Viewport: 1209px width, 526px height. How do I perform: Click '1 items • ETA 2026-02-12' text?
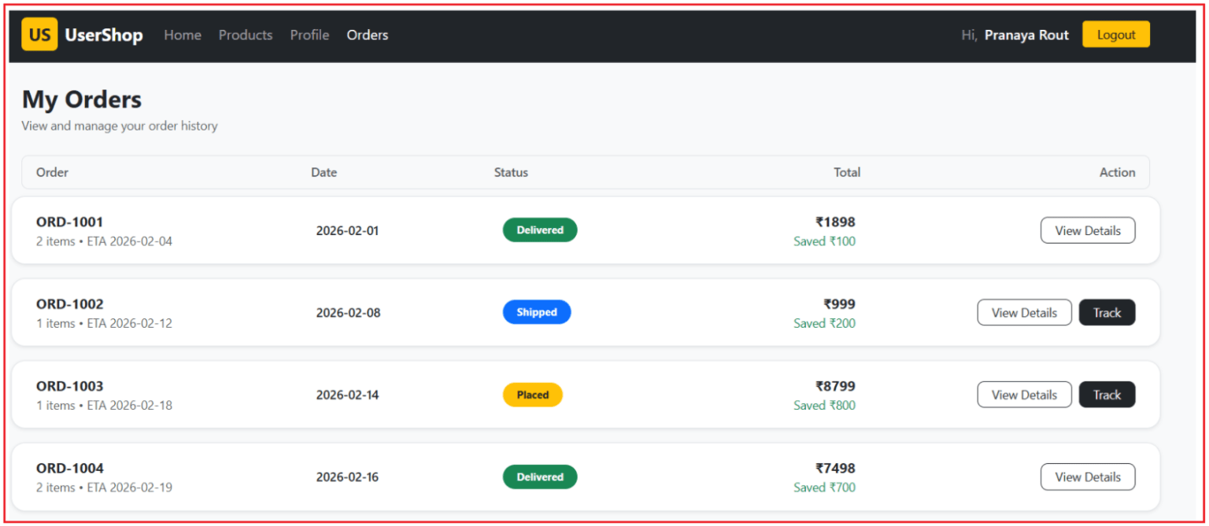click(104, 323)
